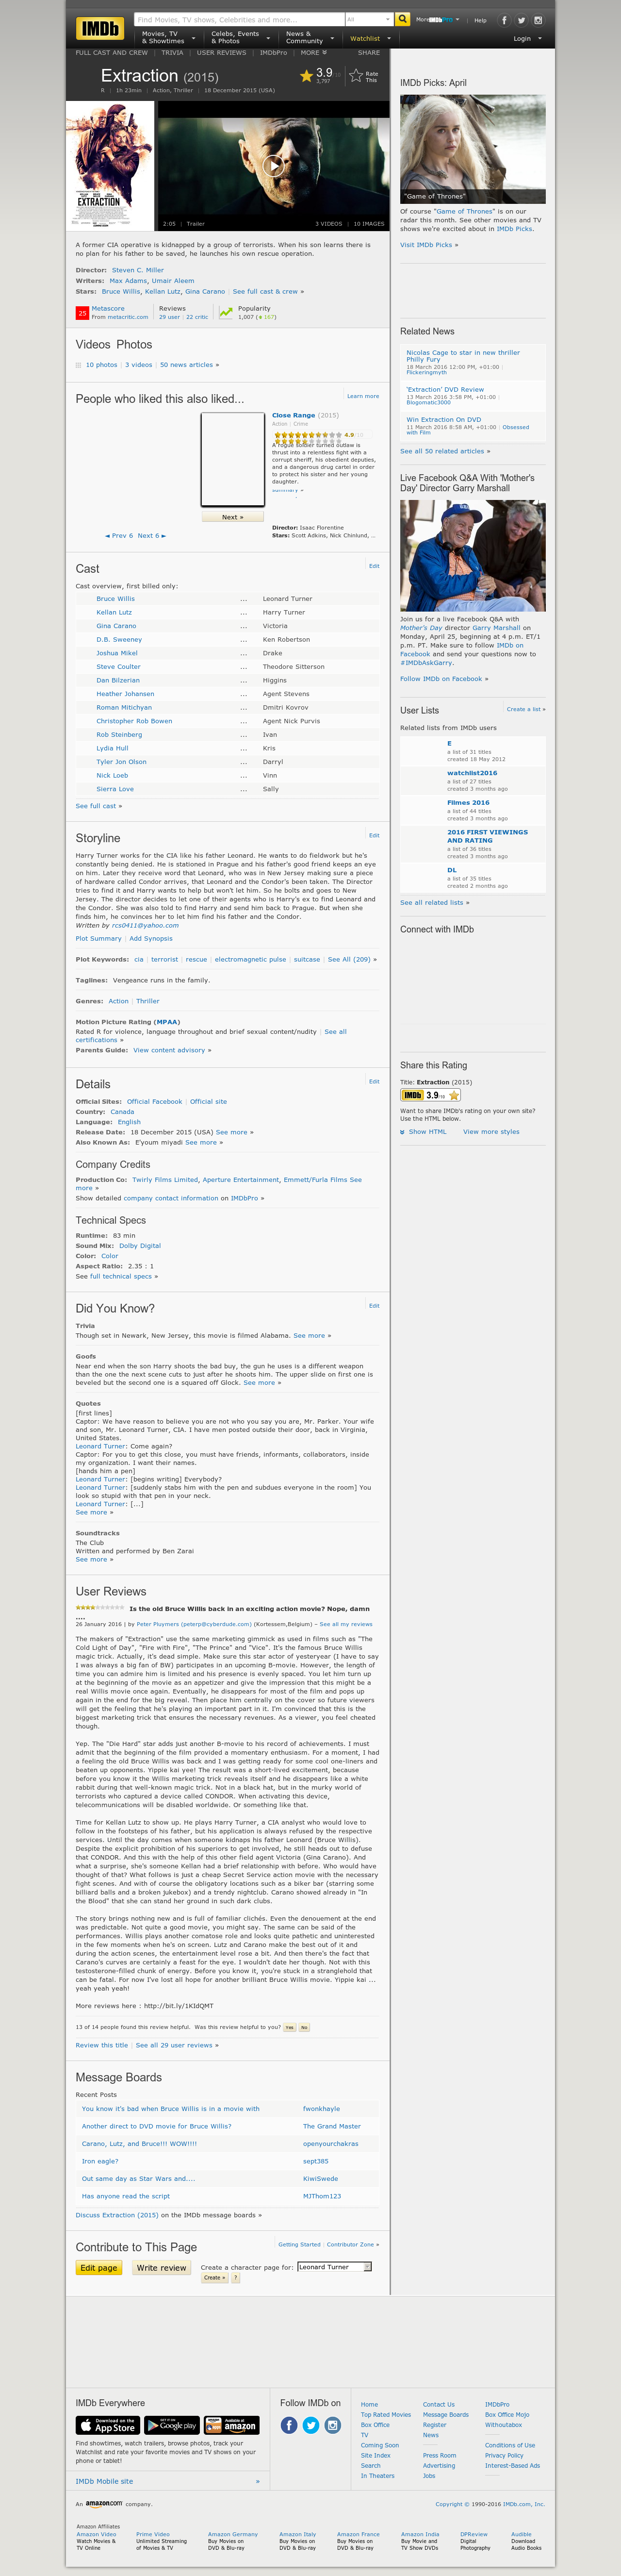Open the Amazon Appstore badge
This screenshot has width=621, height=2576.
232,2425
